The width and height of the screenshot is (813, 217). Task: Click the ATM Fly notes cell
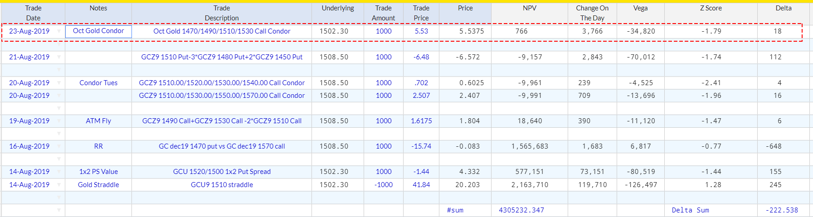click(x=98, y=121)
